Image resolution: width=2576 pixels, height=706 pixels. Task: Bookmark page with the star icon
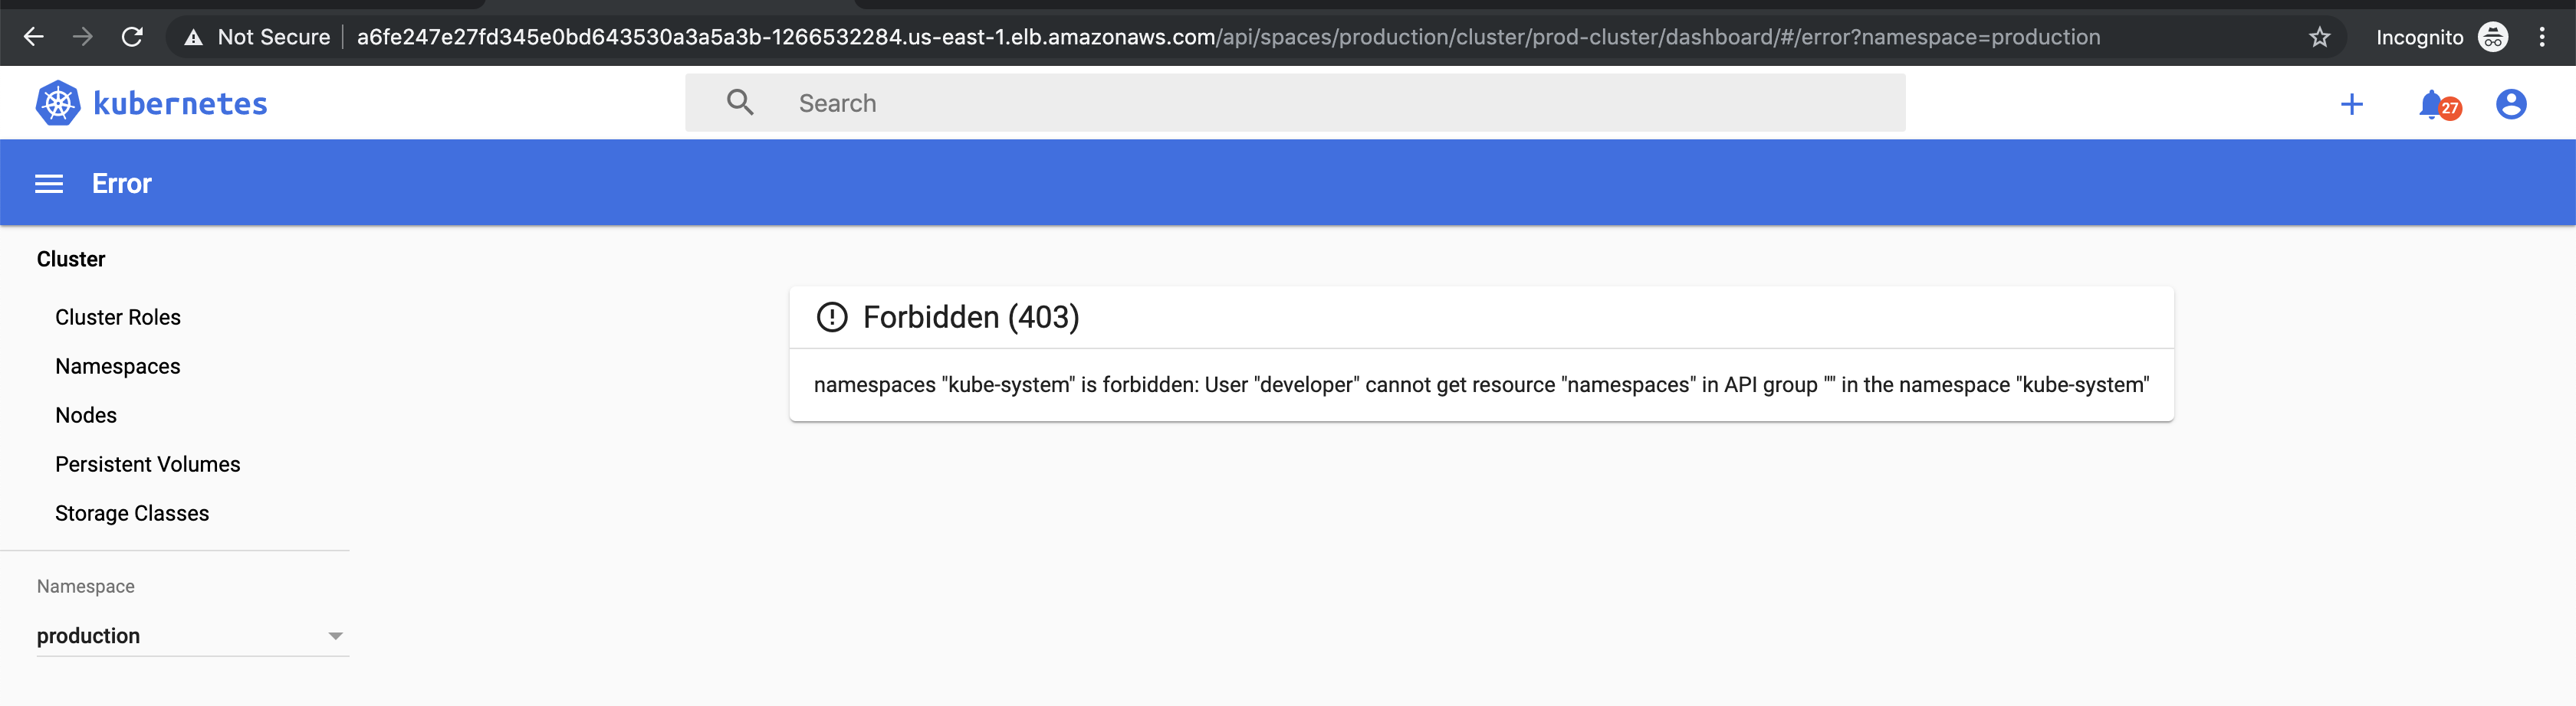coord(2320,37)
